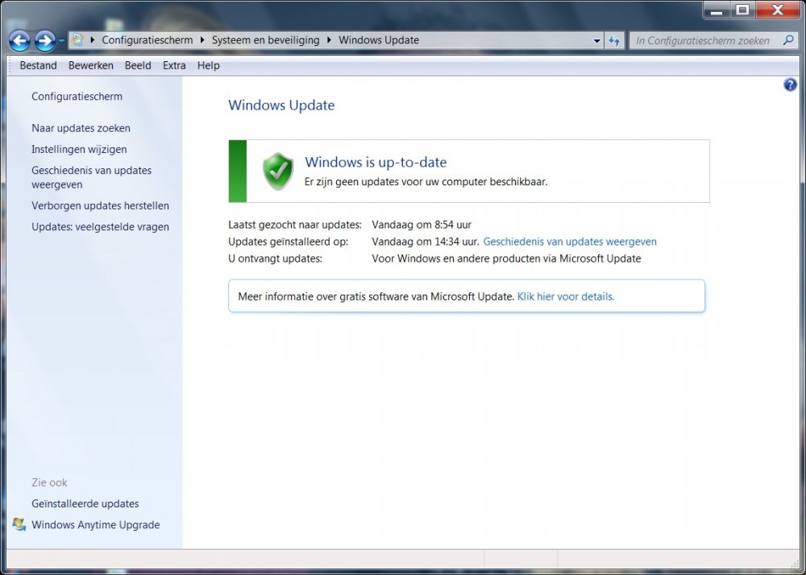Screen dimensions: 806x575
Task: Open Windows Anytime Upgrade link
Action: pyautogui.click(x=96, y=525)
